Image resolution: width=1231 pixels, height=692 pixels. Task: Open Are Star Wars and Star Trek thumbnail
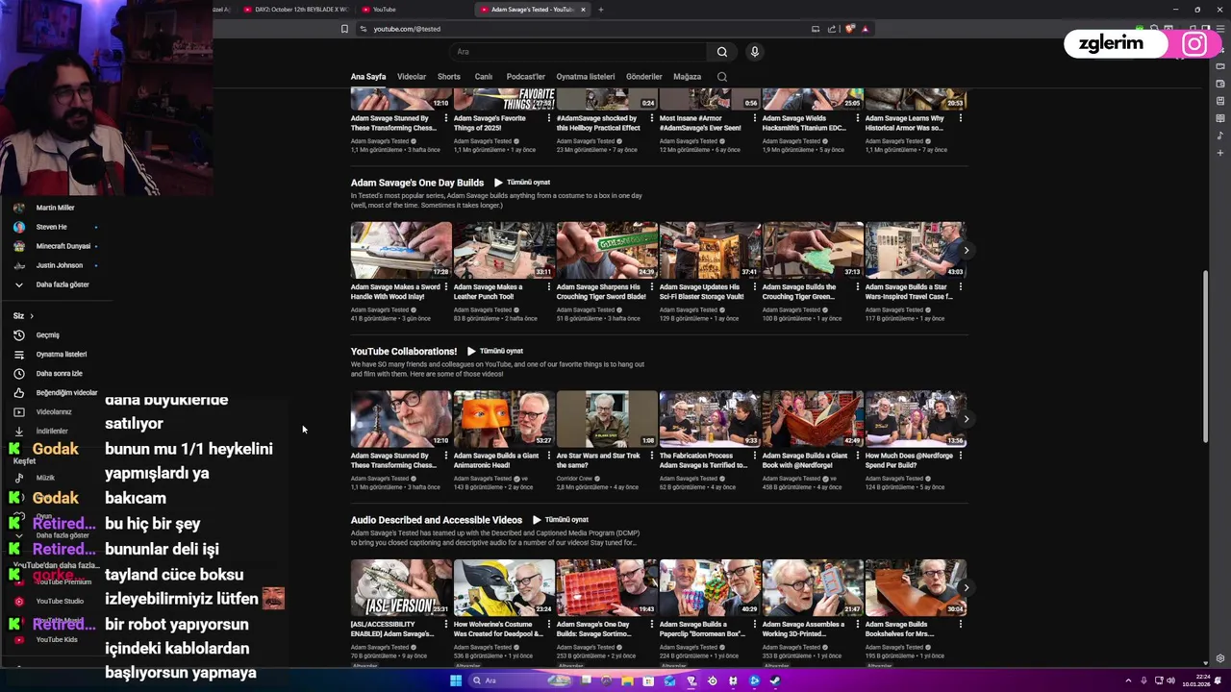tap(607, 419)
